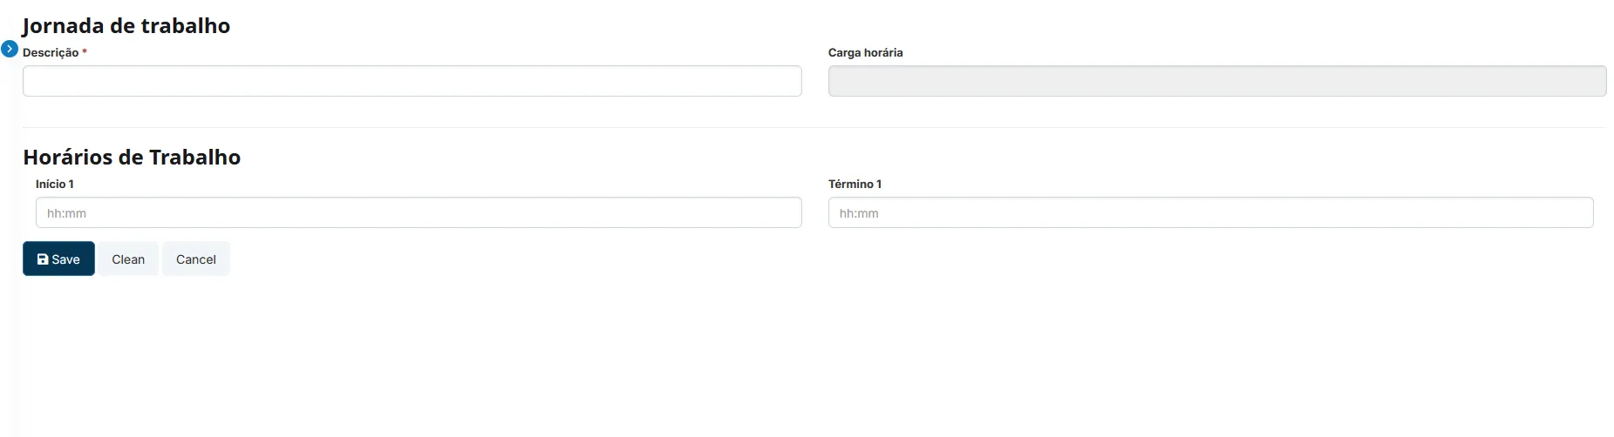
Task: Click the Carga horária label
Action: point(866,52)
